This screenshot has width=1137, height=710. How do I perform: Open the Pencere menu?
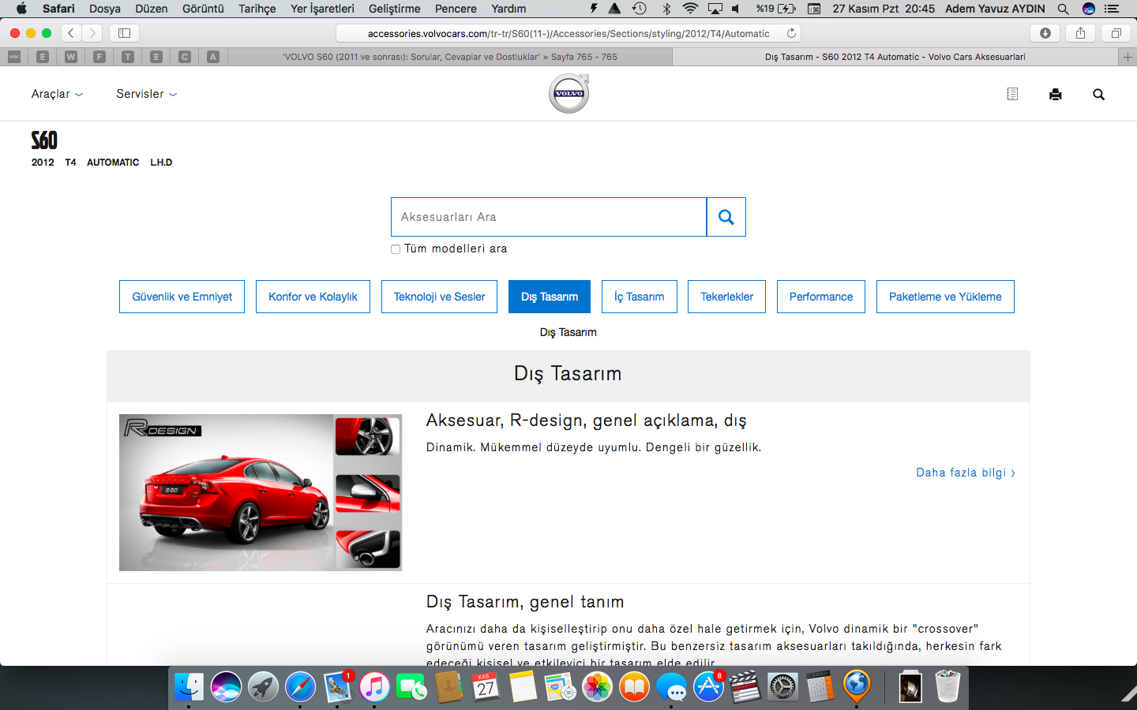[x=456, y=9]
